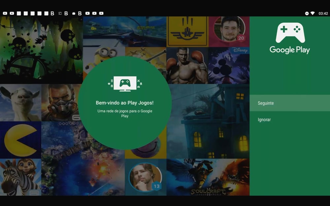Open the zebra and monkey game tile
This screenshot has height=206, width=330.
[20, 177]
